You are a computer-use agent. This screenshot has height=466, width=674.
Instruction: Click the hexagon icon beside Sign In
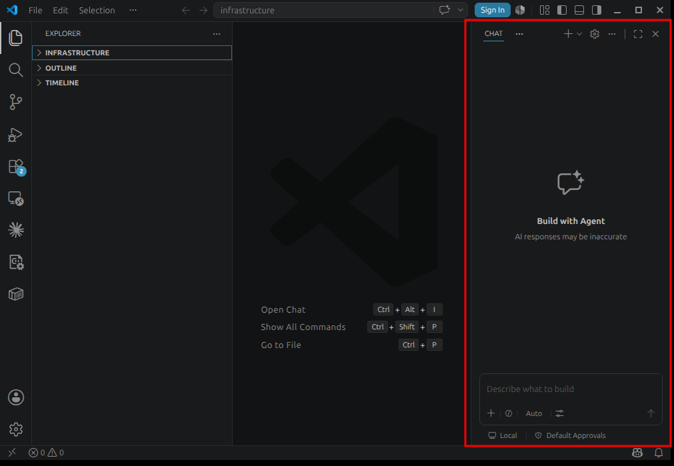[x=520, y=10]
